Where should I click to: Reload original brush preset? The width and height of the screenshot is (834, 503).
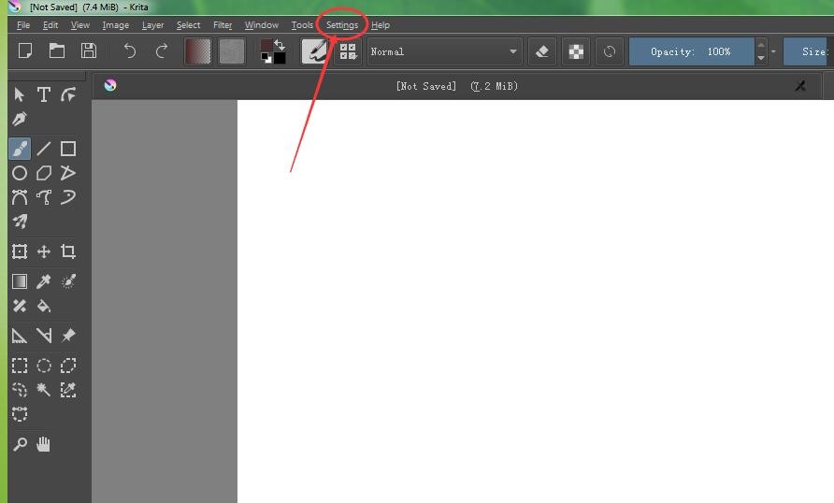[x=610, y=51]
